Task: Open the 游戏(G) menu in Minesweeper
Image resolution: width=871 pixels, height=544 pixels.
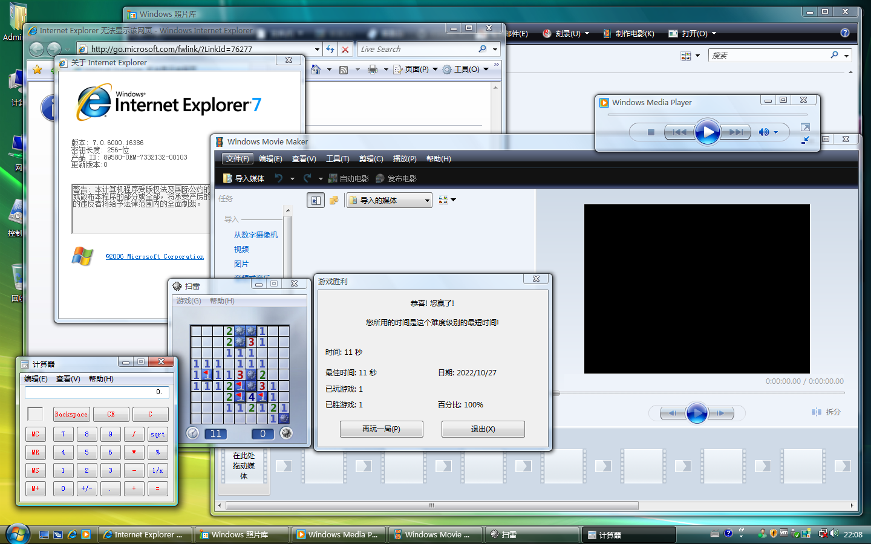Action: [189, 300]
